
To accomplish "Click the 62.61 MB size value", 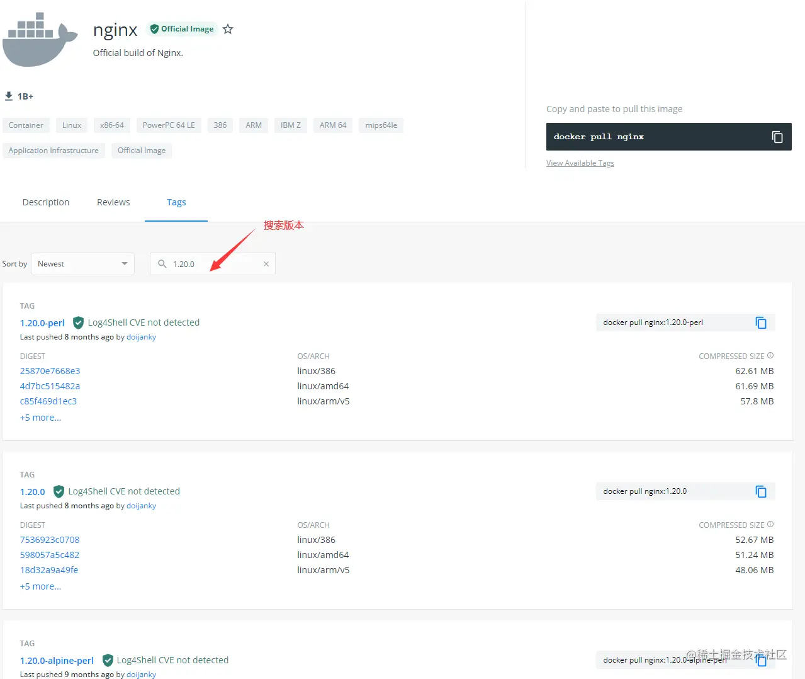I will coord(755,371).
